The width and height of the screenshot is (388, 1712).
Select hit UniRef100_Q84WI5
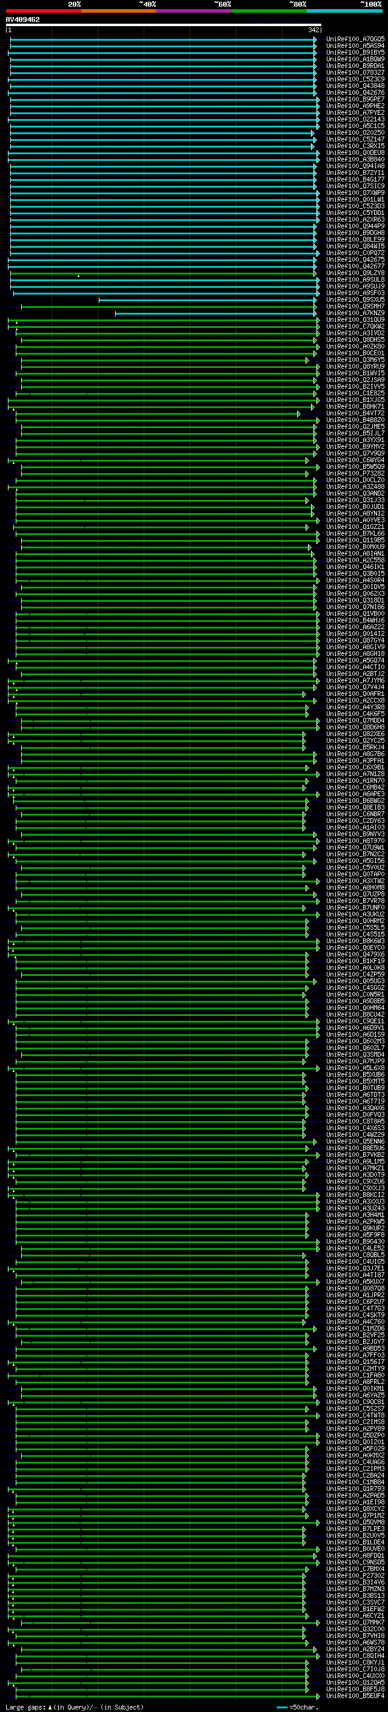pos(355,247)
